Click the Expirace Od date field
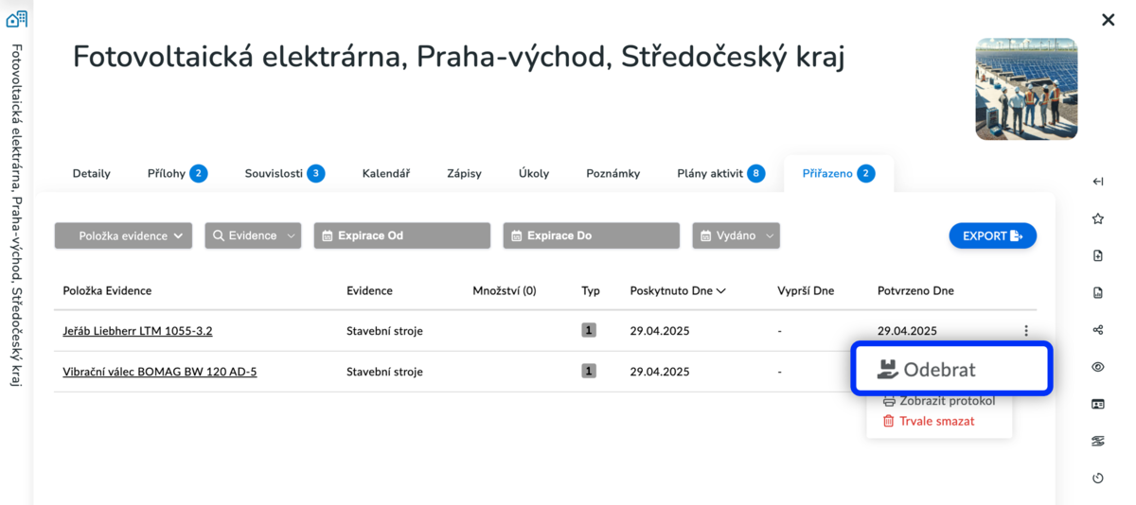Image resolution: width=1136 pixels, height=505 pixels. click(x=401, y=235)
